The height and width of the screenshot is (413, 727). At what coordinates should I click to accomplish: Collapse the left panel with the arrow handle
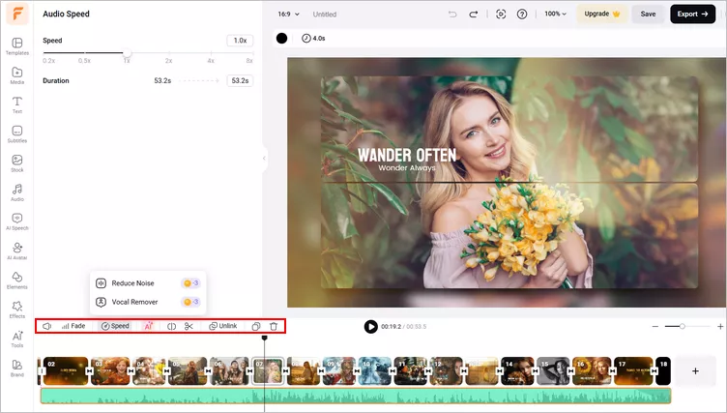[264, 159]
